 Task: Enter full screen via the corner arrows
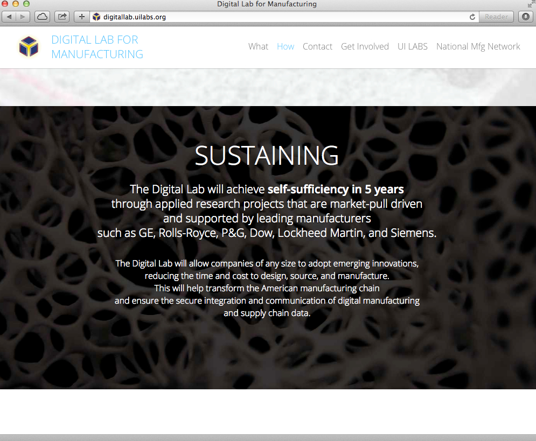(531, 4)
